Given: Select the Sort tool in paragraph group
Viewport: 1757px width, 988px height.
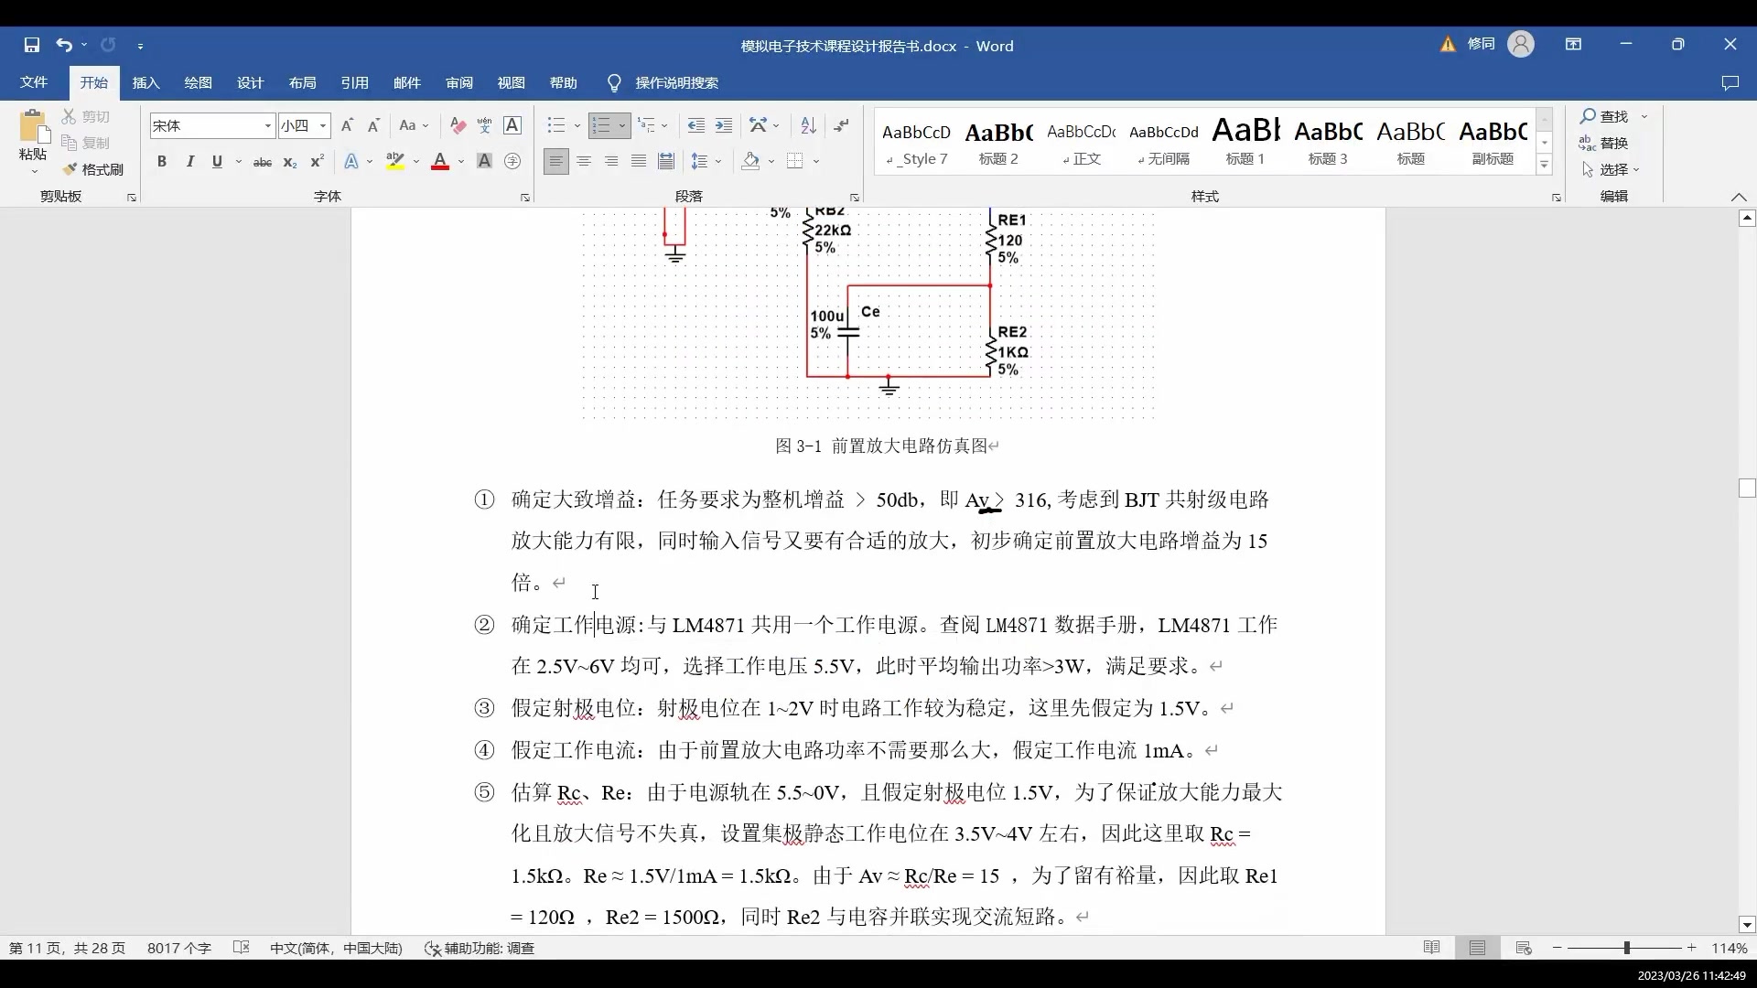Looking at the screenshot, I should click(x=808, y=125).
